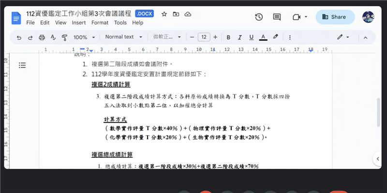Open the editing mode pencil dropdown
The image size is (387, 193).
343,37
